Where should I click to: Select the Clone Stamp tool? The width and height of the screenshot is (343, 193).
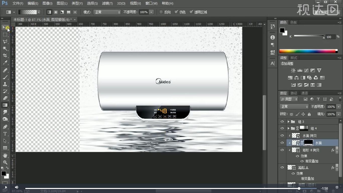coord(5,84)
